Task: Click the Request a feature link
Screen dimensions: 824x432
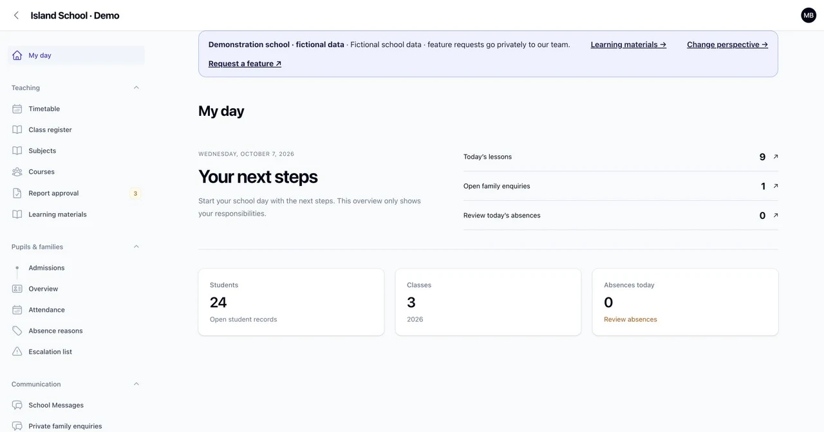Action: (x=245, y=64)
